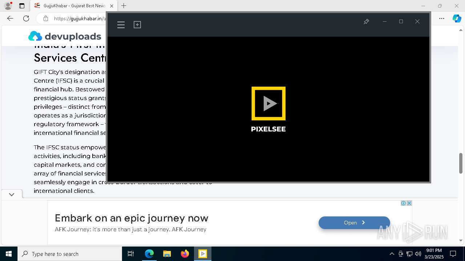The height and width of the screenshot is (261, 465).
Task: Click the Open button in the ad
Action: [x=354, y=223]
